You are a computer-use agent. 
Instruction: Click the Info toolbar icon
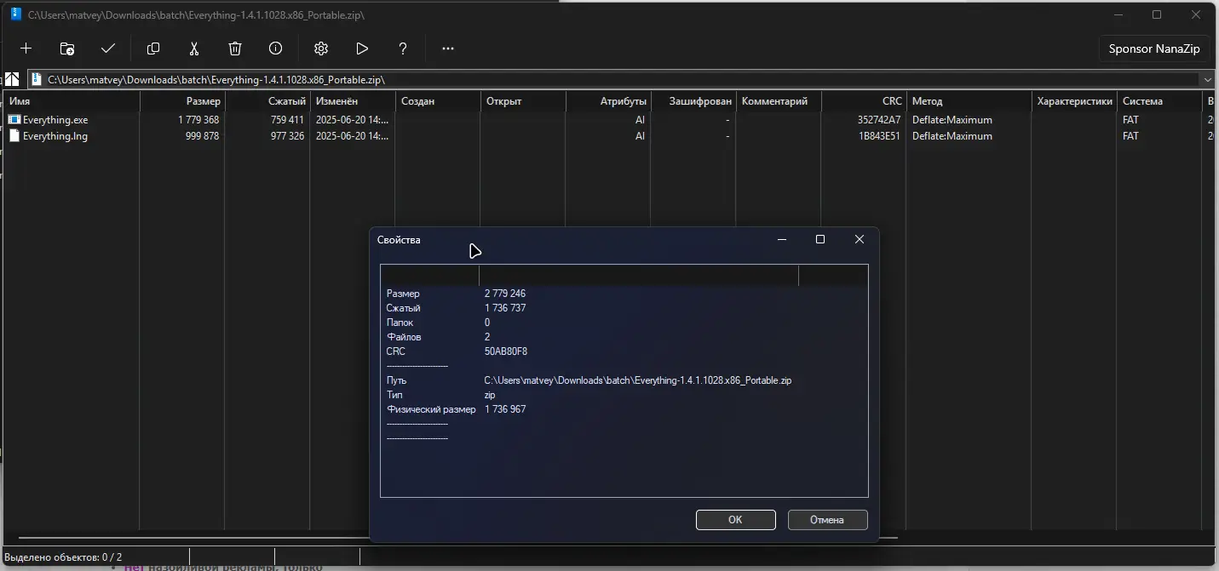point(276,49)
